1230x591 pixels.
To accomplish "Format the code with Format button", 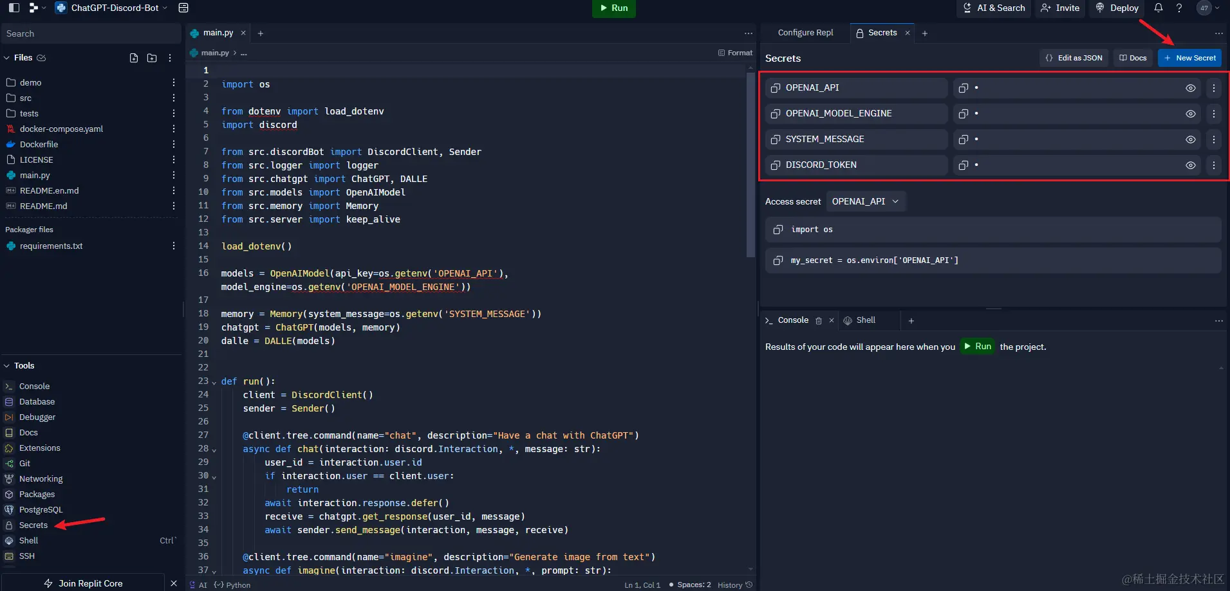I will pyautogui.click(x=735, y=53).
